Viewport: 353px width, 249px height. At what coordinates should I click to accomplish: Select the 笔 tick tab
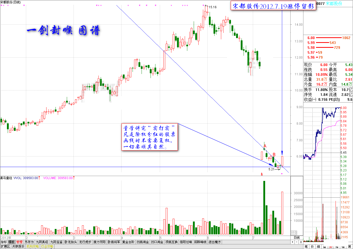pos(306,247)
